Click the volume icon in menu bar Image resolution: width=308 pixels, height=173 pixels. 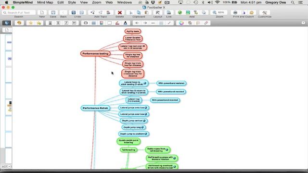[x=210, y=2]
